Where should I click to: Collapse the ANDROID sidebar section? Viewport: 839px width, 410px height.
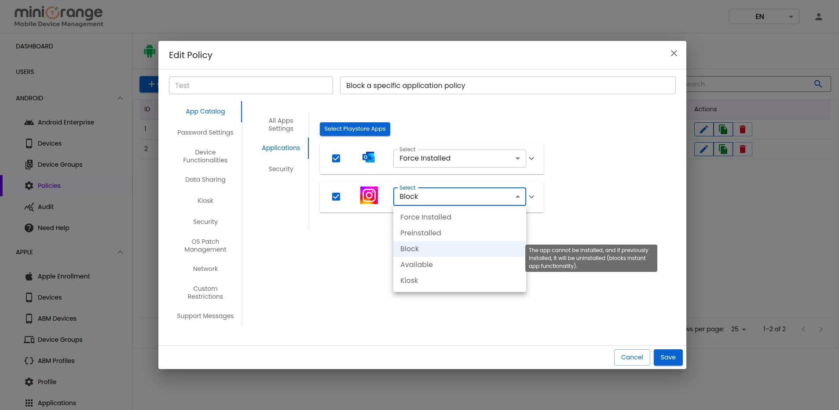120,98
